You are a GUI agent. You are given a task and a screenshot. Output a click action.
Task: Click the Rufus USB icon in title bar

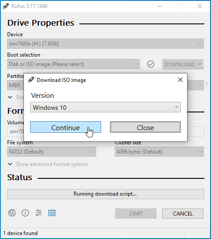[6, 6]
